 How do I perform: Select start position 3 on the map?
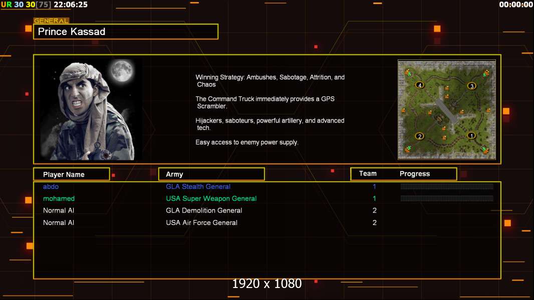coord(472,86)
